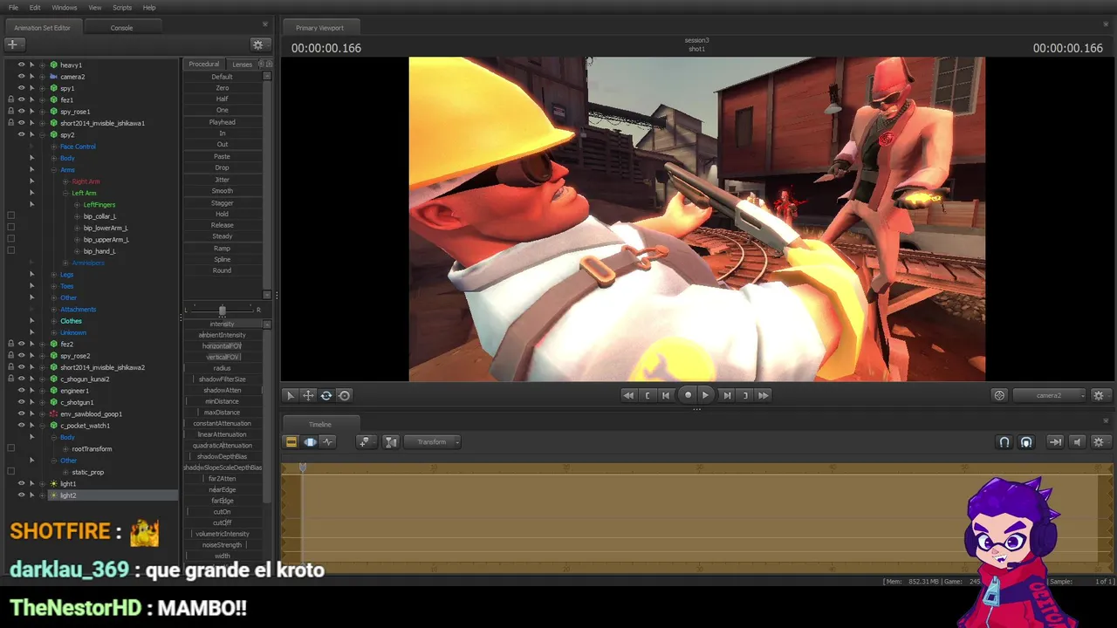
Task: Click the horizontalFOV control slider
Action: tap(223, 346)
